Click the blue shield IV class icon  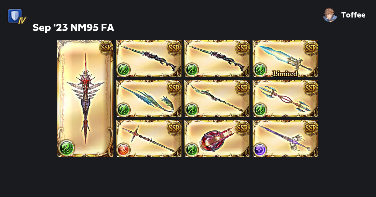click(x=17, y=16)
